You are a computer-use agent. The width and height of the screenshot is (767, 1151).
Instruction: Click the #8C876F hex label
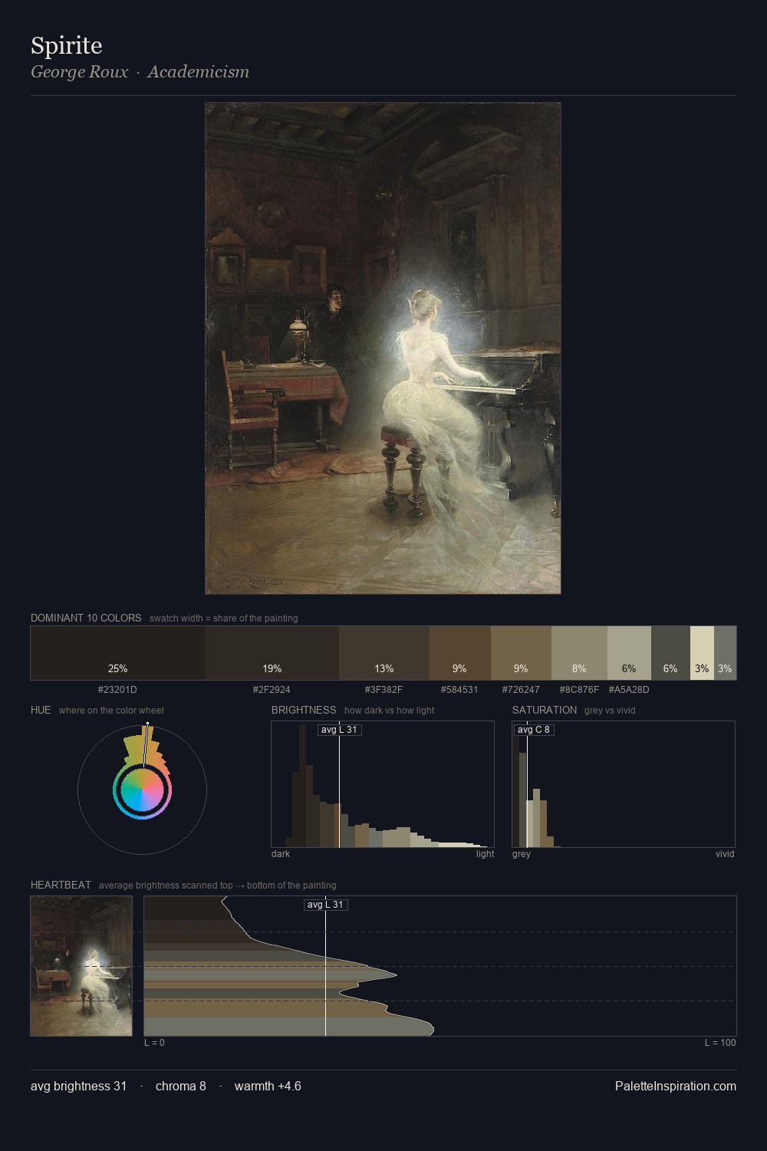pyautogui.click(x=579, y=690)
